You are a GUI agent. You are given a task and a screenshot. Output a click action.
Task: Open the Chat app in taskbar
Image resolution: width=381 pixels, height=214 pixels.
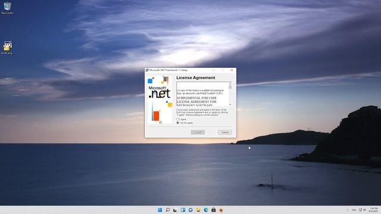coord(190,210)
